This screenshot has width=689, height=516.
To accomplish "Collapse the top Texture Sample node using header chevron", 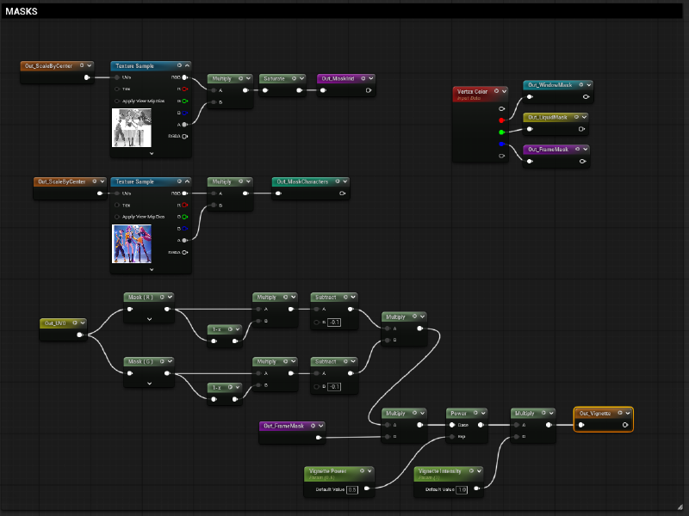I will tap(187, 65).
